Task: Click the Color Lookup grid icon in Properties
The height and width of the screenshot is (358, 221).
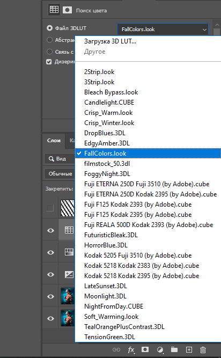Action: 54,10
